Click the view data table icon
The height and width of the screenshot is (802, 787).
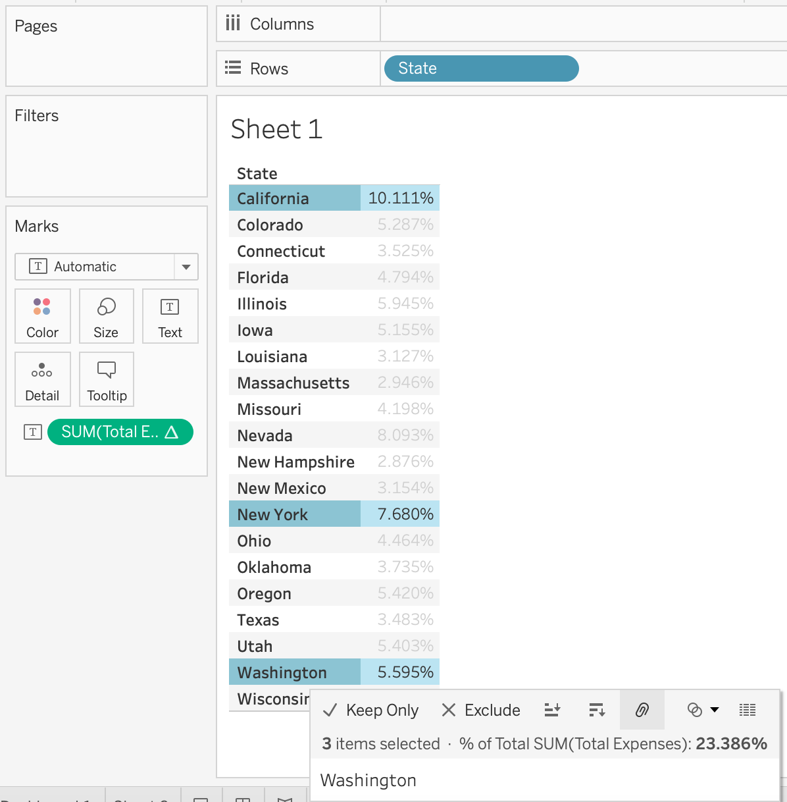pyautogui.click(x=748, y=710)
